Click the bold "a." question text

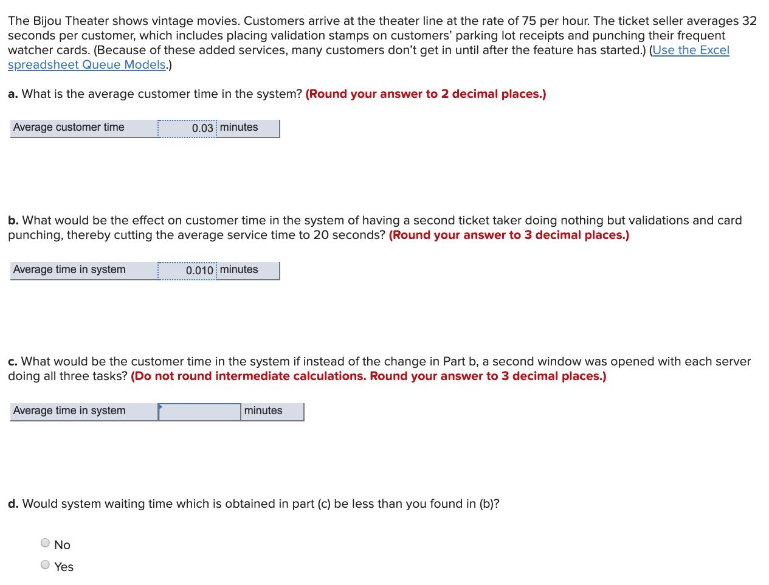pyautogui.click(x=152, y=94)
